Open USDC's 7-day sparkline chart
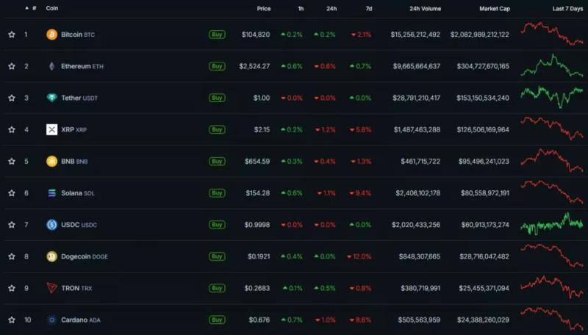This screenshot has width=588, height=335. [x=552, y=224]
